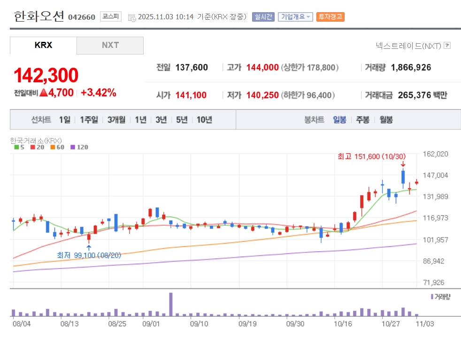
Task: Select the 월봉 monthly candle chart
Action: [386, 120]
